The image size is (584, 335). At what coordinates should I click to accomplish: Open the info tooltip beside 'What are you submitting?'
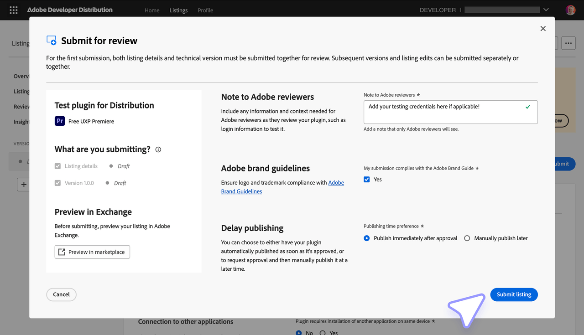(158, 149)
